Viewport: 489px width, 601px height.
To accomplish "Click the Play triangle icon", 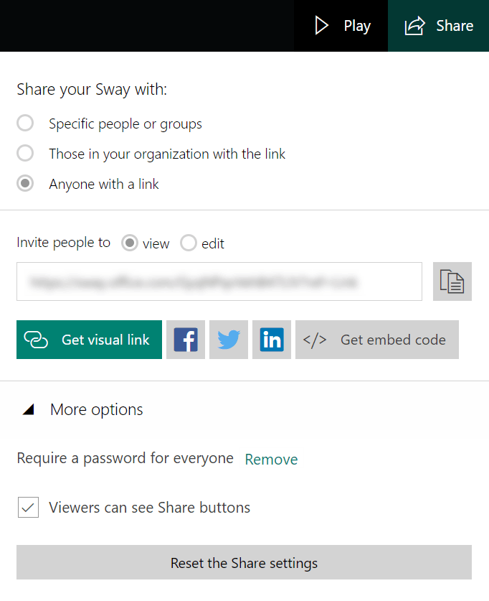I will (x=322, y=26).
